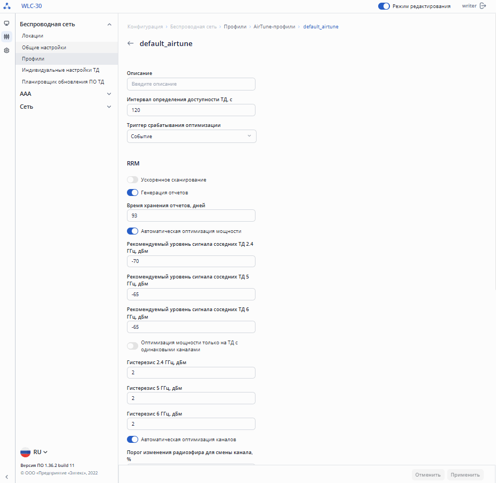496x483 pixels.
Task: Select Индивидуальные настройки ТД menu item
Action: 61,70
